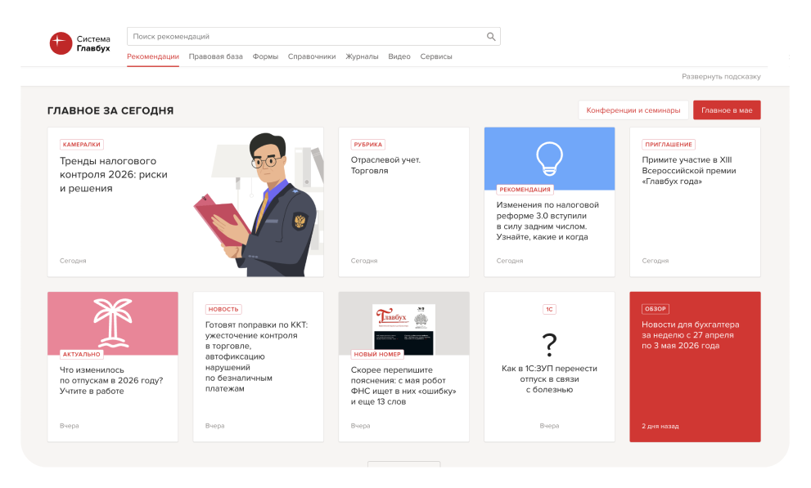811x488 pixels.
Task: Click the 1С tag label
Action: pyautogui.click(x=549, y=309)
